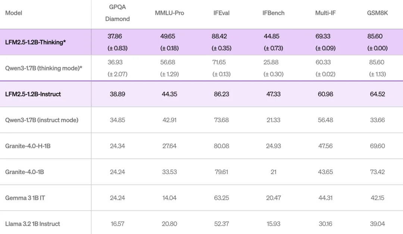Click the Llama 3.2 1B Instruct row label
The width and height of the screenshot is (403, 234).
[x=32, y=224]
